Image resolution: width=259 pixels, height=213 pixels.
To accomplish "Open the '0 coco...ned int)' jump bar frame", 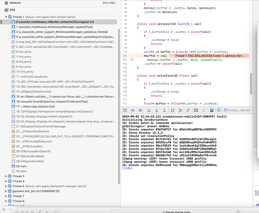I will [237, 110].
